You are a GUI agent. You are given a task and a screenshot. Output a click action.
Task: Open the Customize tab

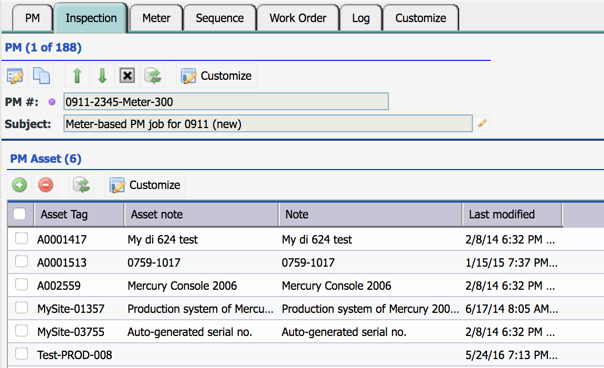pyautogui.click(x=421, y=18)
